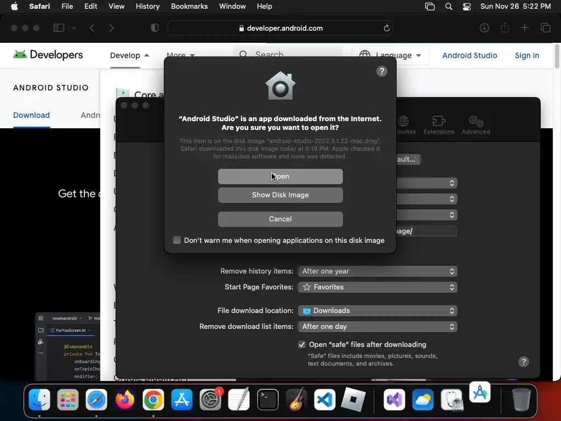The image size is (561, 421).
Task: Toggle Open "safe" files after downloading checkbox
Action: (302, 344)
